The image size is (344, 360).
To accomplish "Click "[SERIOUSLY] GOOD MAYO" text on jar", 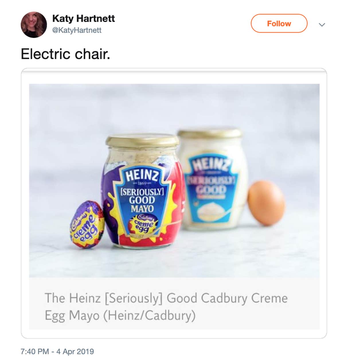I will tap(142, 200).
